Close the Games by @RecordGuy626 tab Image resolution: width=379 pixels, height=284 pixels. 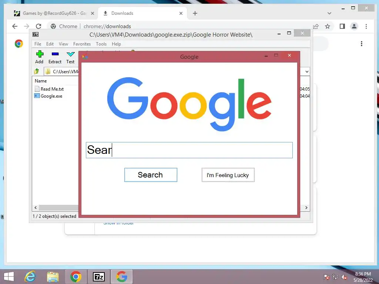pos(92,13)
